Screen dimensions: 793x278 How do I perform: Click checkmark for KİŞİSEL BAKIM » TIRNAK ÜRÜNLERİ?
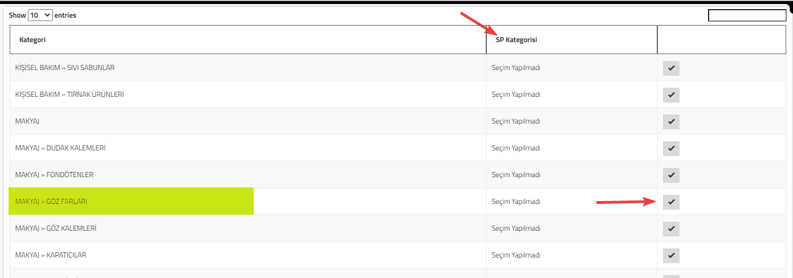tap(671, 95)
